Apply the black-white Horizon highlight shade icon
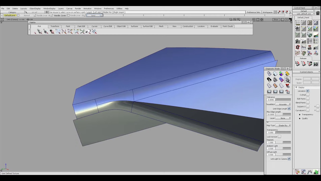Viewport: 321px width, 181px height. coord(269,80)
